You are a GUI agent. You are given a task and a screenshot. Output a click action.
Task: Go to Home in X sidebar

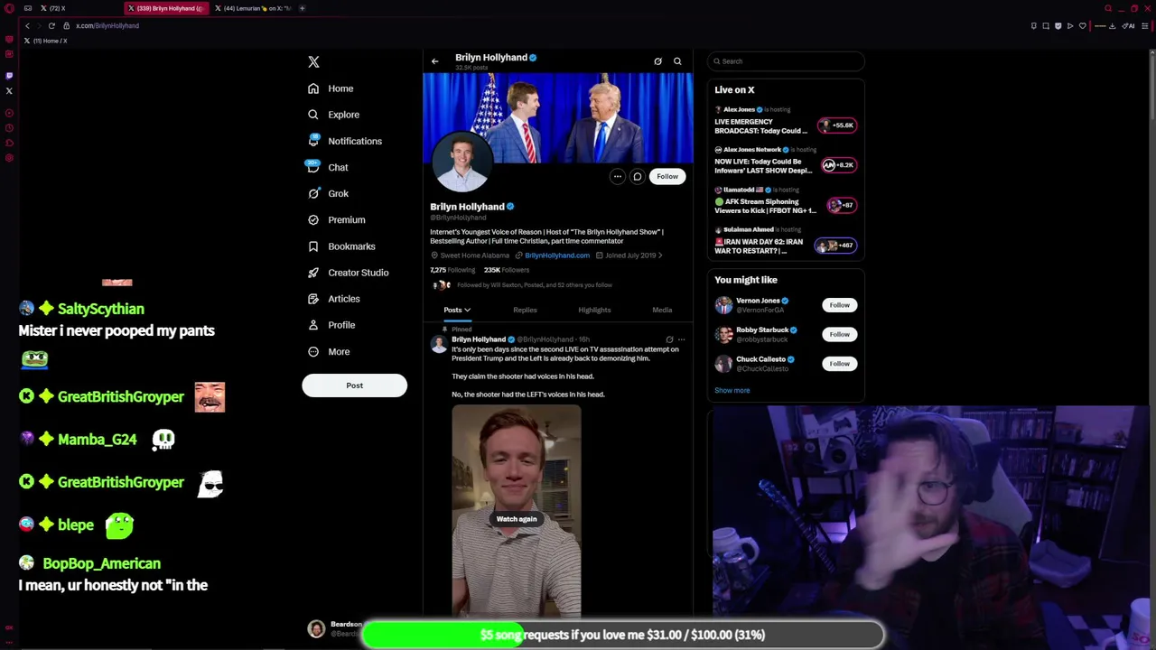point(331,88)
